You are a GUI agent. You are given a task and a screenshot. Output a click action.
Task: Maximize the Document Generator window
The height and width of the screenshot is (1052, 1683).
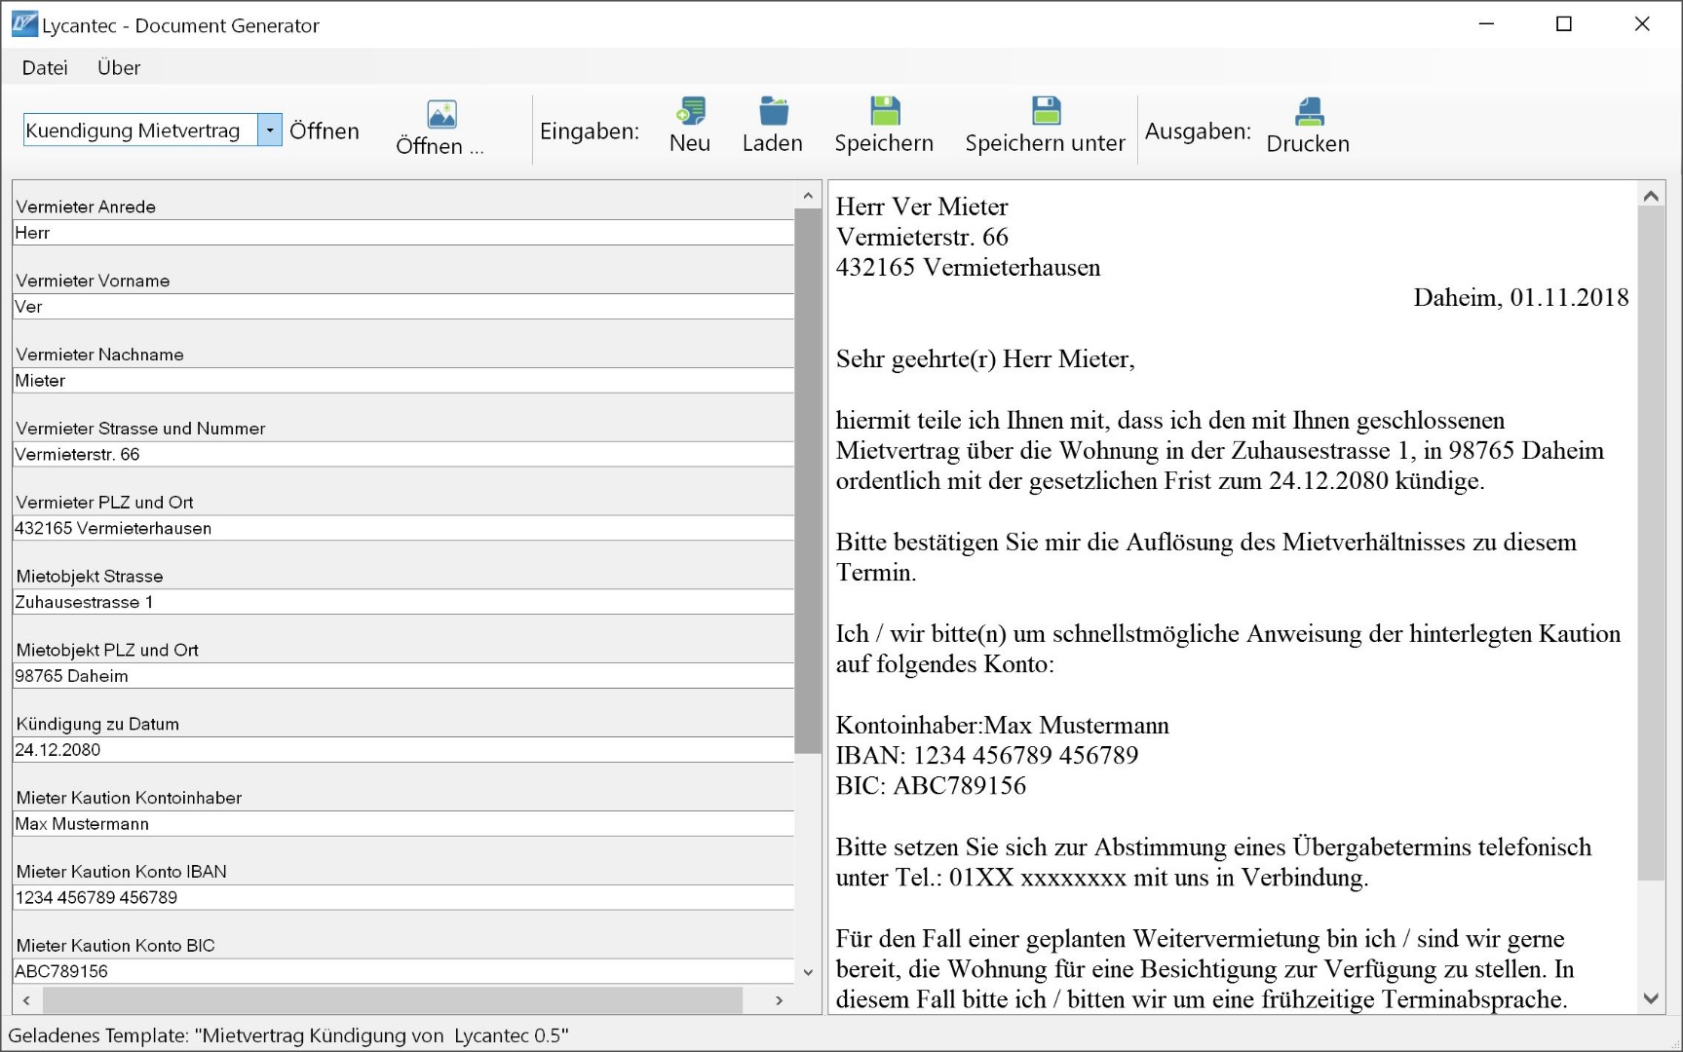pos(1564,24)
